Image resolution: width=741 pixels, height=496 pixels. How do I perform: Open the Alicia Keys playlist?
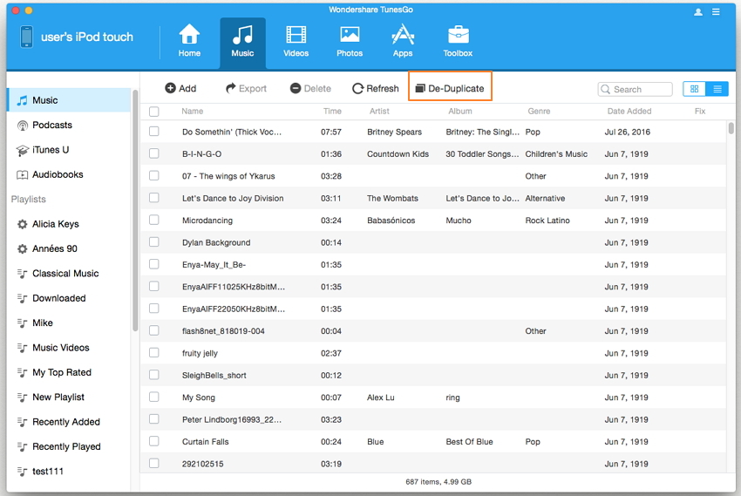click(55, 224)
